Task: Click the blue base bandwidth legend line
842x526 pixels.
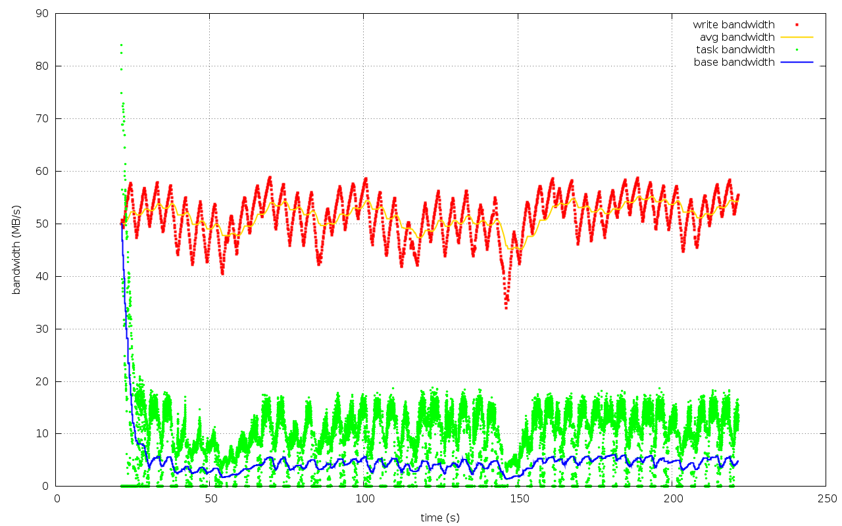Action: point(797,62)
